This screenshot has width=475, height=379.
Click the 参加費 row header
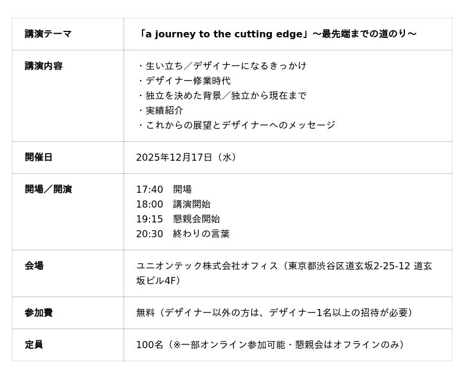pos(39,313)
